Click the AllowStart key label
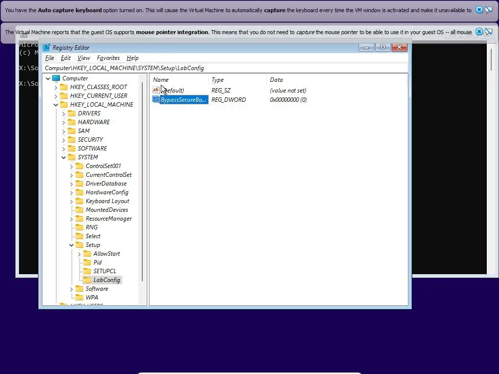 click(x=107, y=253)
